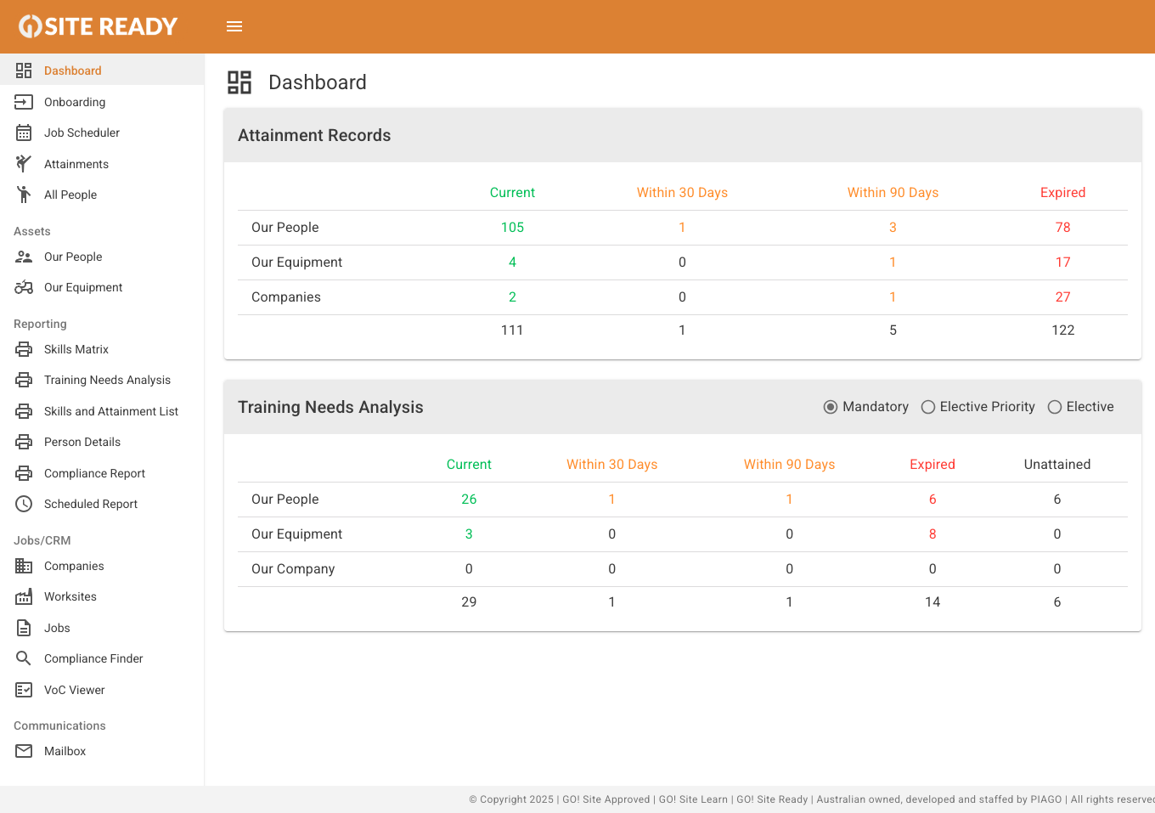The width and height of the screenshot is (1155, 813).
Task: Open the Dashboard menu item
Action: [x=102, y=71]
